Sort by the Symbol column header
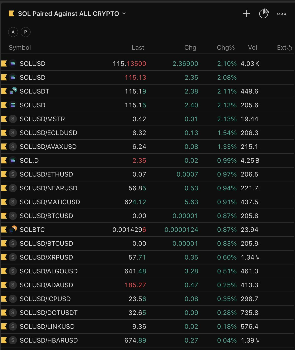Screen dimensions: 295x350 (x=20, y=48)
